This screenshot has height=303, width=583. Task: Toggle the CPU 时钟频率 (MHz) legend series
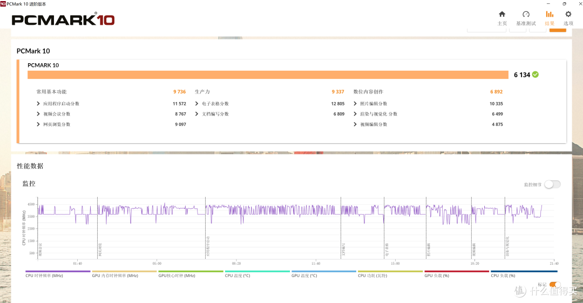coord(58,274)
